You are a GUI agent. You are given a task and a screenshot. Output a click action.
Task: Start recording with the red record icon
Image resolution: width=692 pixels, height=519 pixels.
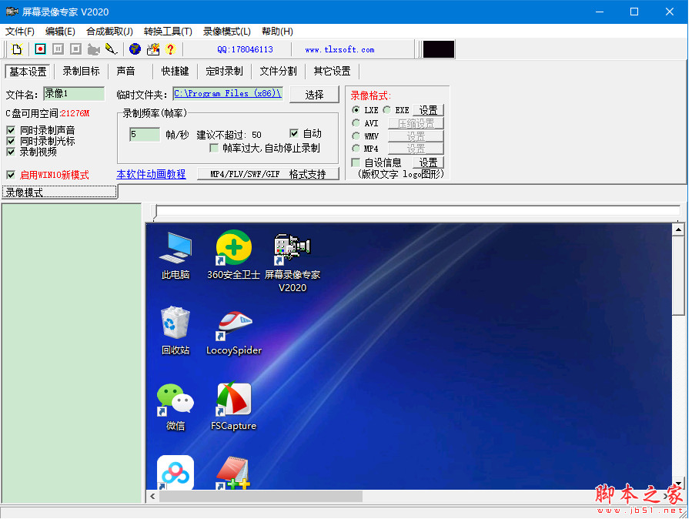point(40,49)
